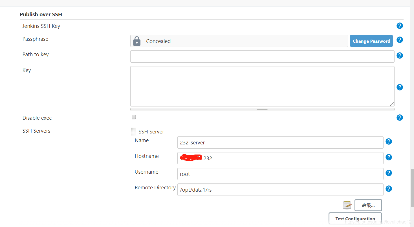The image size is (414, 227).
Task: Click the Disable exec label
Action: coord(37,118)
